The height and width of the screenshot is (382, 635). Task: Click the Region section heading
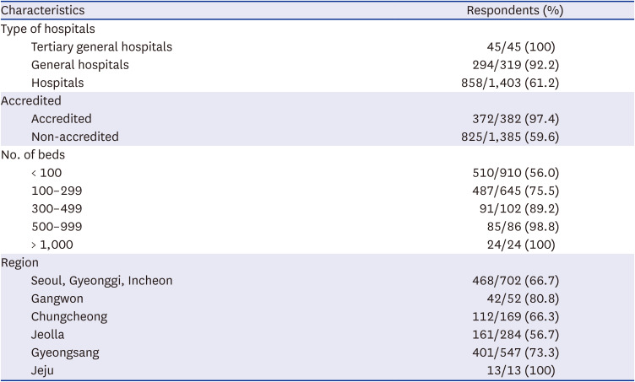pos(19,263)
